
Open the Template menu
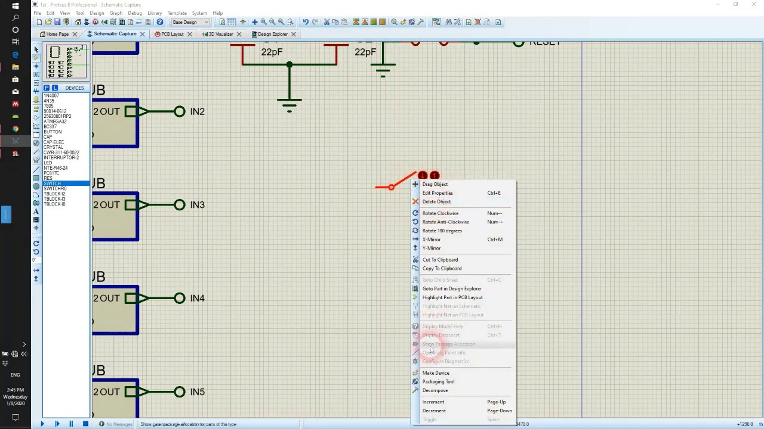(177, 13)
